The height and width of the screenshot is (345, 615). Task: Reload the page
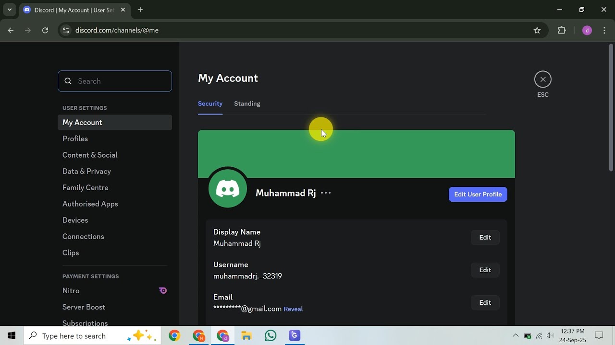45,30
